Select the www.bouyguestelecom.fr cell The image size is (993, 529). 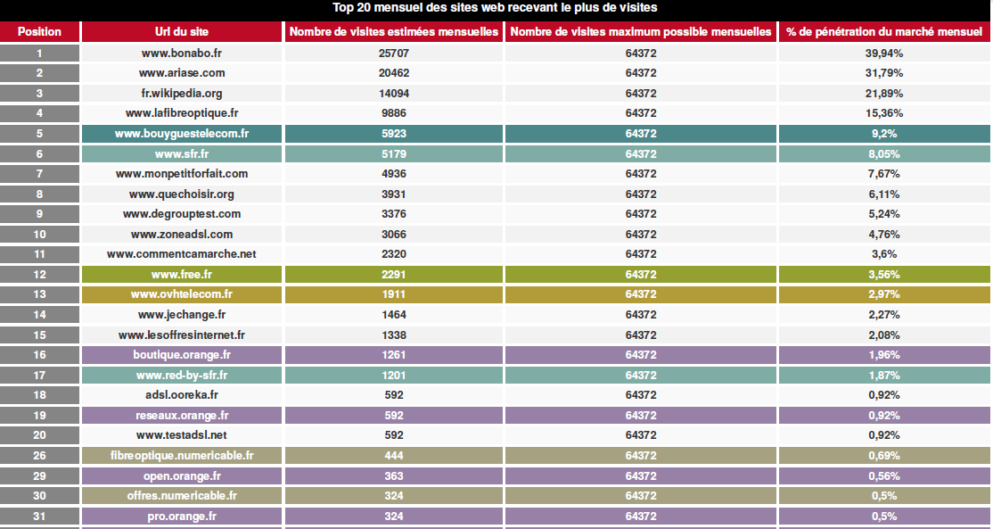[182, 134]
